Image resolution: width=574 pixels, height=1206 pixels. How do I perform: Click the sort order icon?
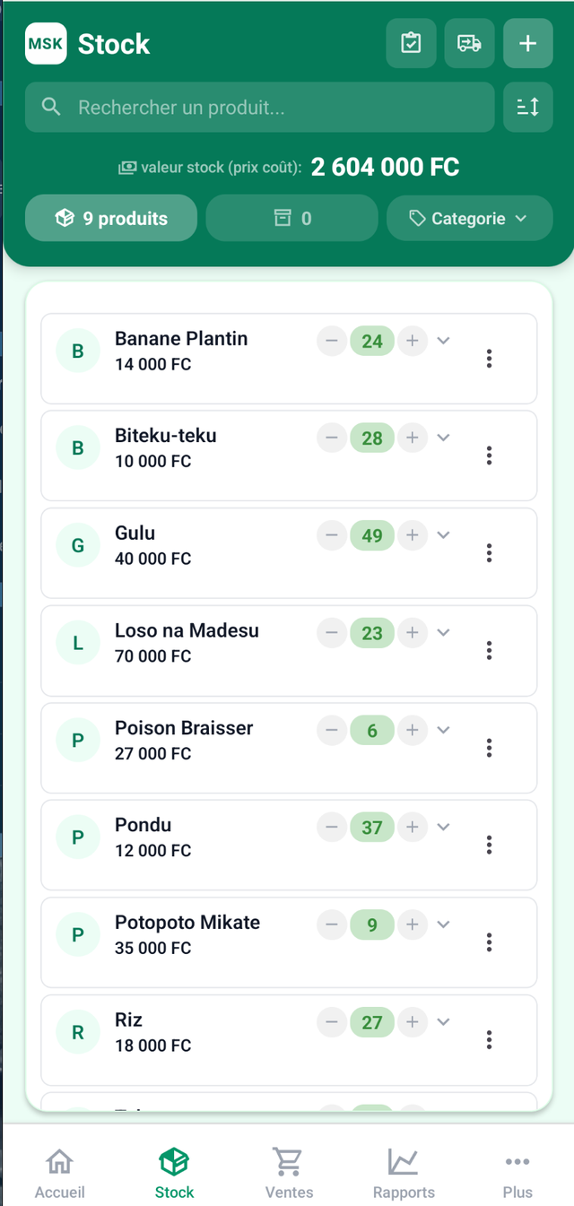tap(527, 108)
